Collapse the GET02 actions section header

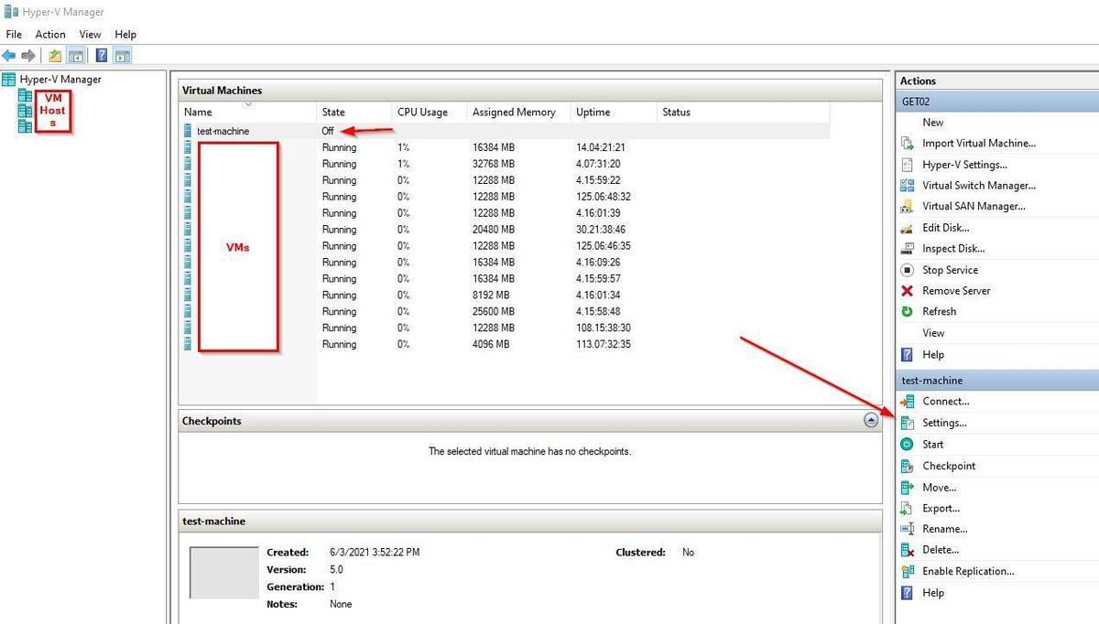pyautogui.click(x=996, y=102)
